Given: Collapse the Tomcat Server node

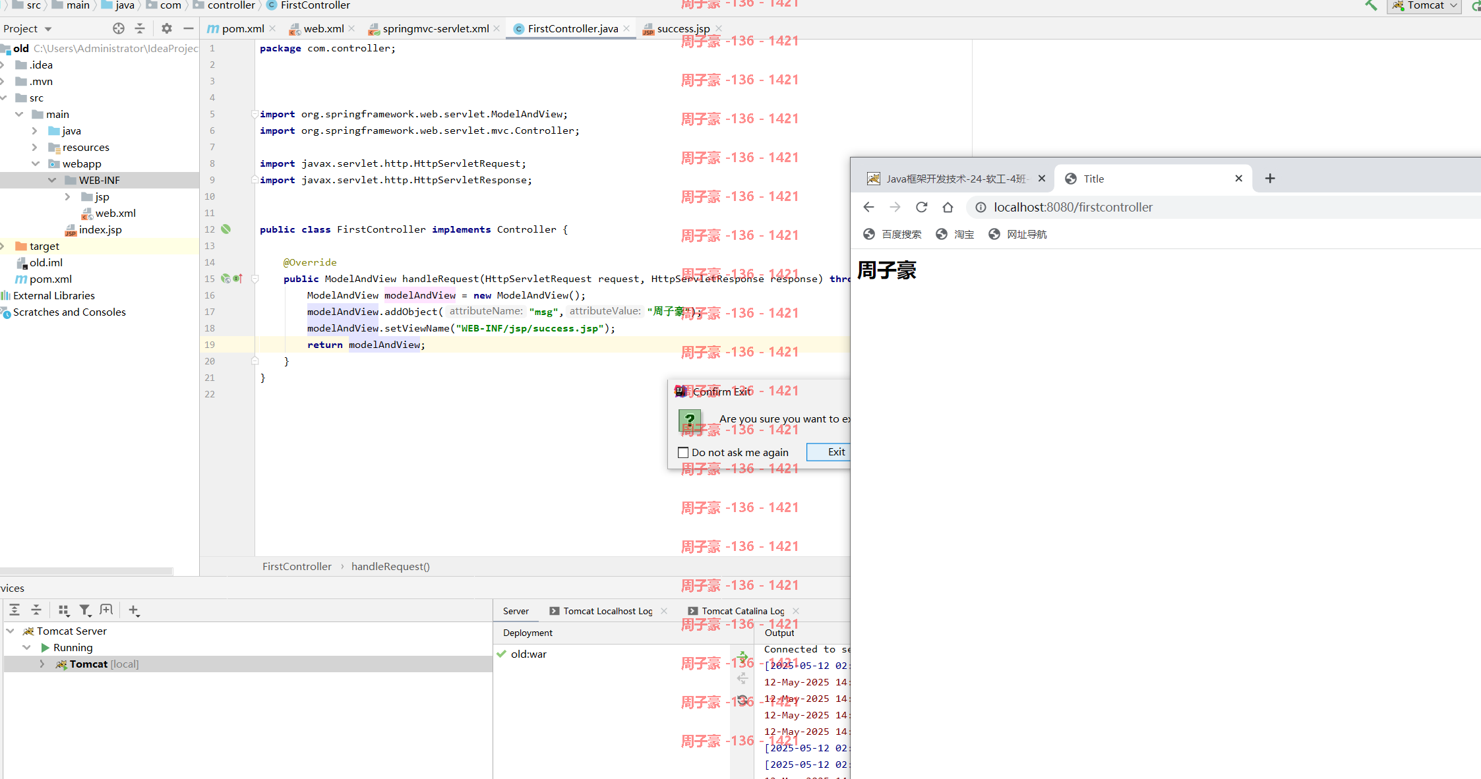Looking at the screenshot, I should pos(11,631).
